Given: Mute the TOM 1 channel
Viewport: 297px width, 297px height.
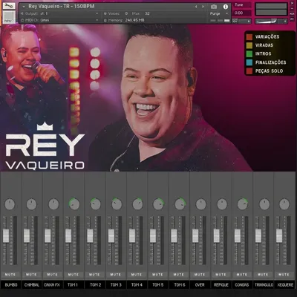Looking at the screenshot, I should [74, 275].
